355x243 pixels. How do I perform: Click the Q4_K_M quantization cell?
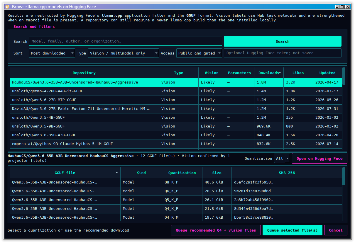coord(182,217)
